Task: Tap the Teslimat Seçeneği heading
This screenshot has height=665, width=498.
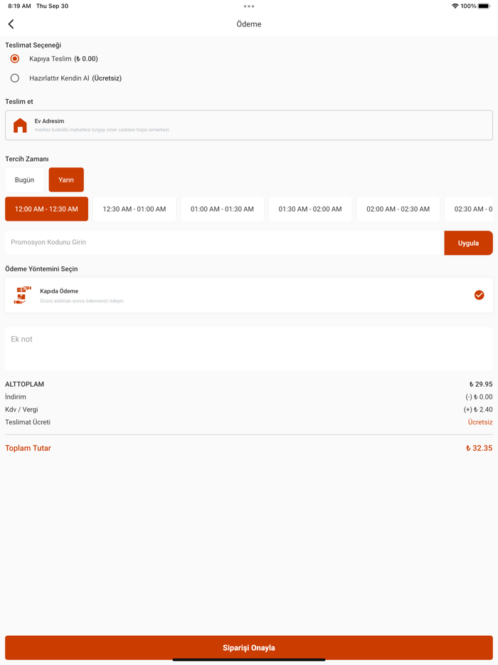Action: pos(33,46)
